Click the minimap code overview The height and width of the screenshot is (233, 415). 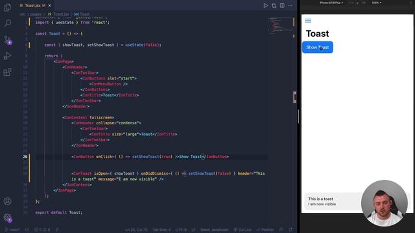279,26
